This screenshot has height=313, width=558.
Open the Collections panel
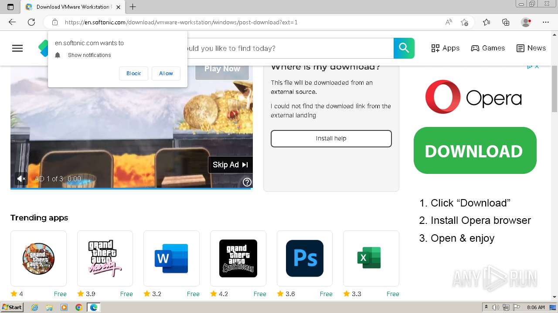point(506,22)
